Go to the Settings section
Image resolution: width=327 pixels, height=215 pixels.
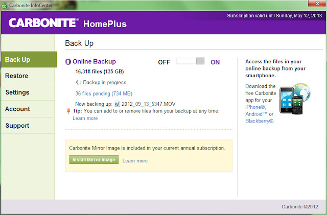tap(28, 92)
